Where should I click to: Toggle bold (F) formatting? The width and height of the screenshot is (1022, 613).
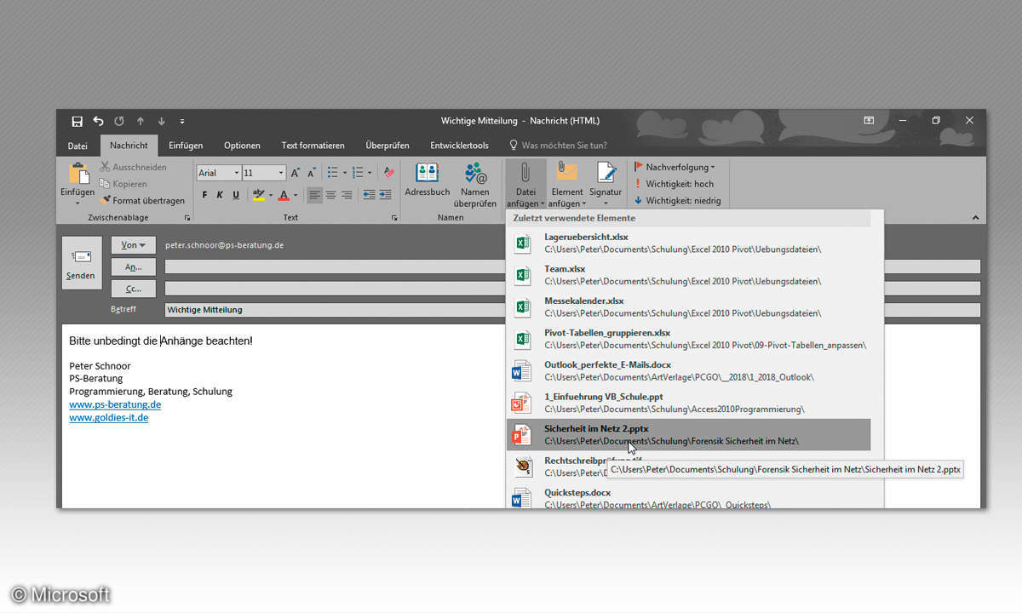204,195
